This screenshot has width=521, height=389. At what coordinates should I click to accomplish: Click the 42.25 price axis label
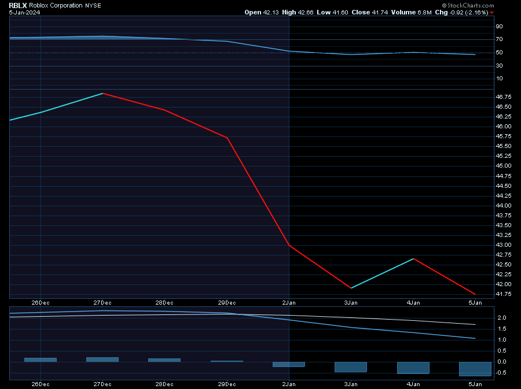[x=504, y=274]
